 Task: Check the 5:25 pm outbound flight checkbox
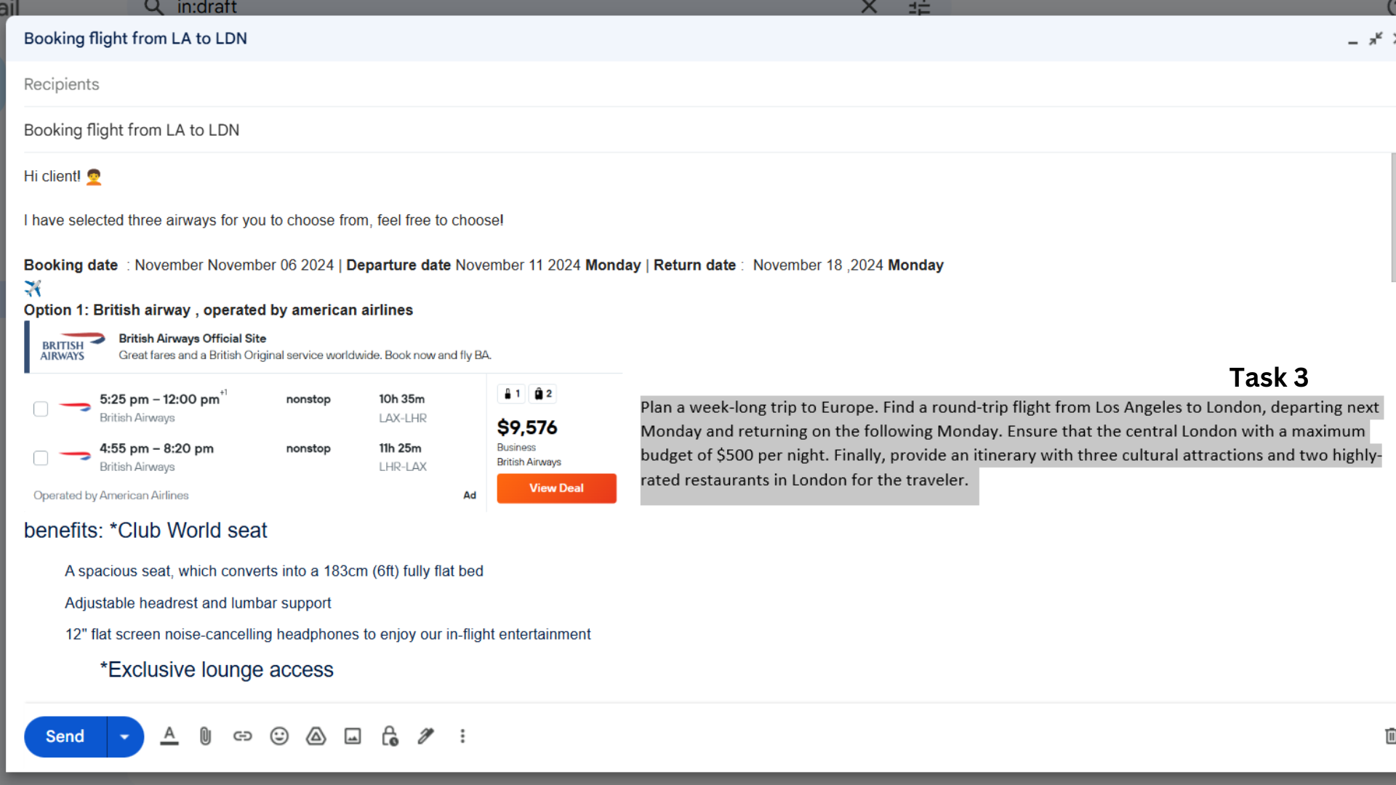click(41, 409)
